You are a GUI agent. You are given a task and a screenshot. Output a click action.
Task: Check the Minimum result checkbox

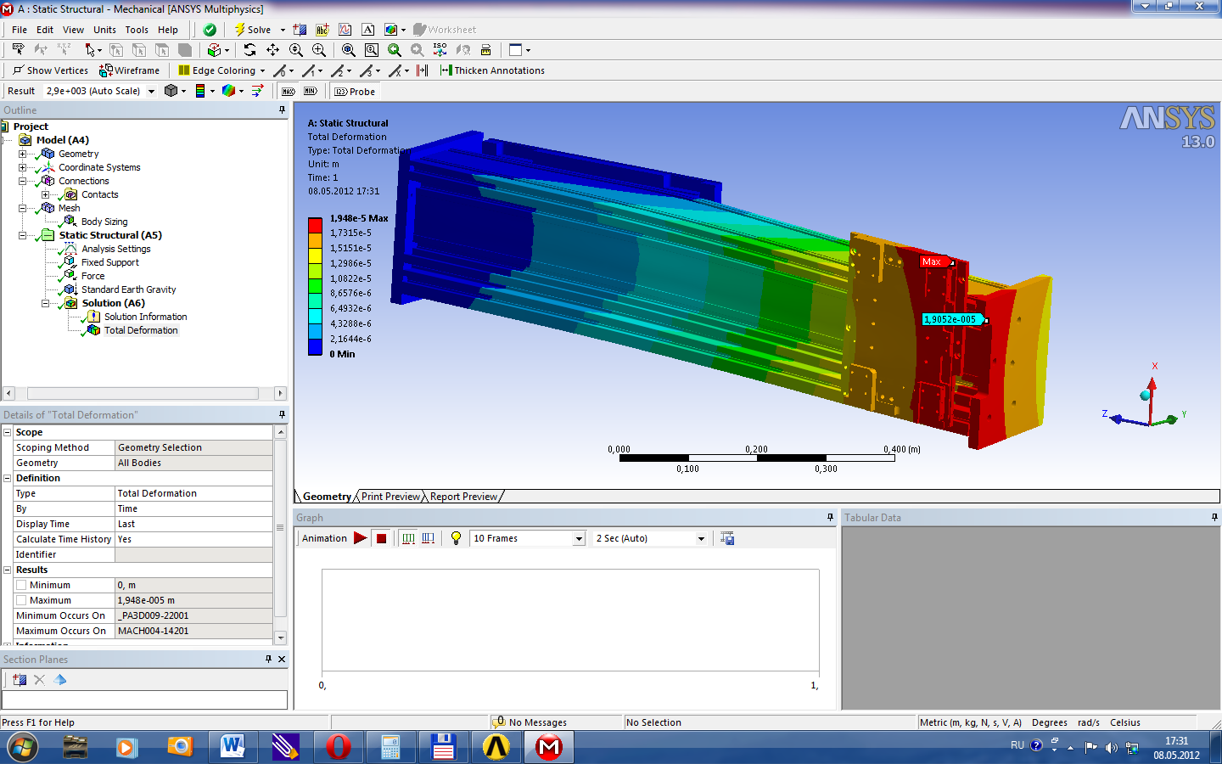pyautogui.click(x=21, y=585)
